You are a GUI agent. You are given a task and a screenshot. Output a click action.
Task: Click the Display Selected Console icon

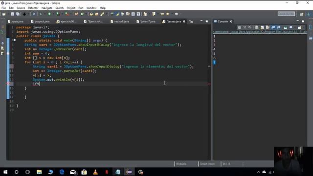point(291,27)
